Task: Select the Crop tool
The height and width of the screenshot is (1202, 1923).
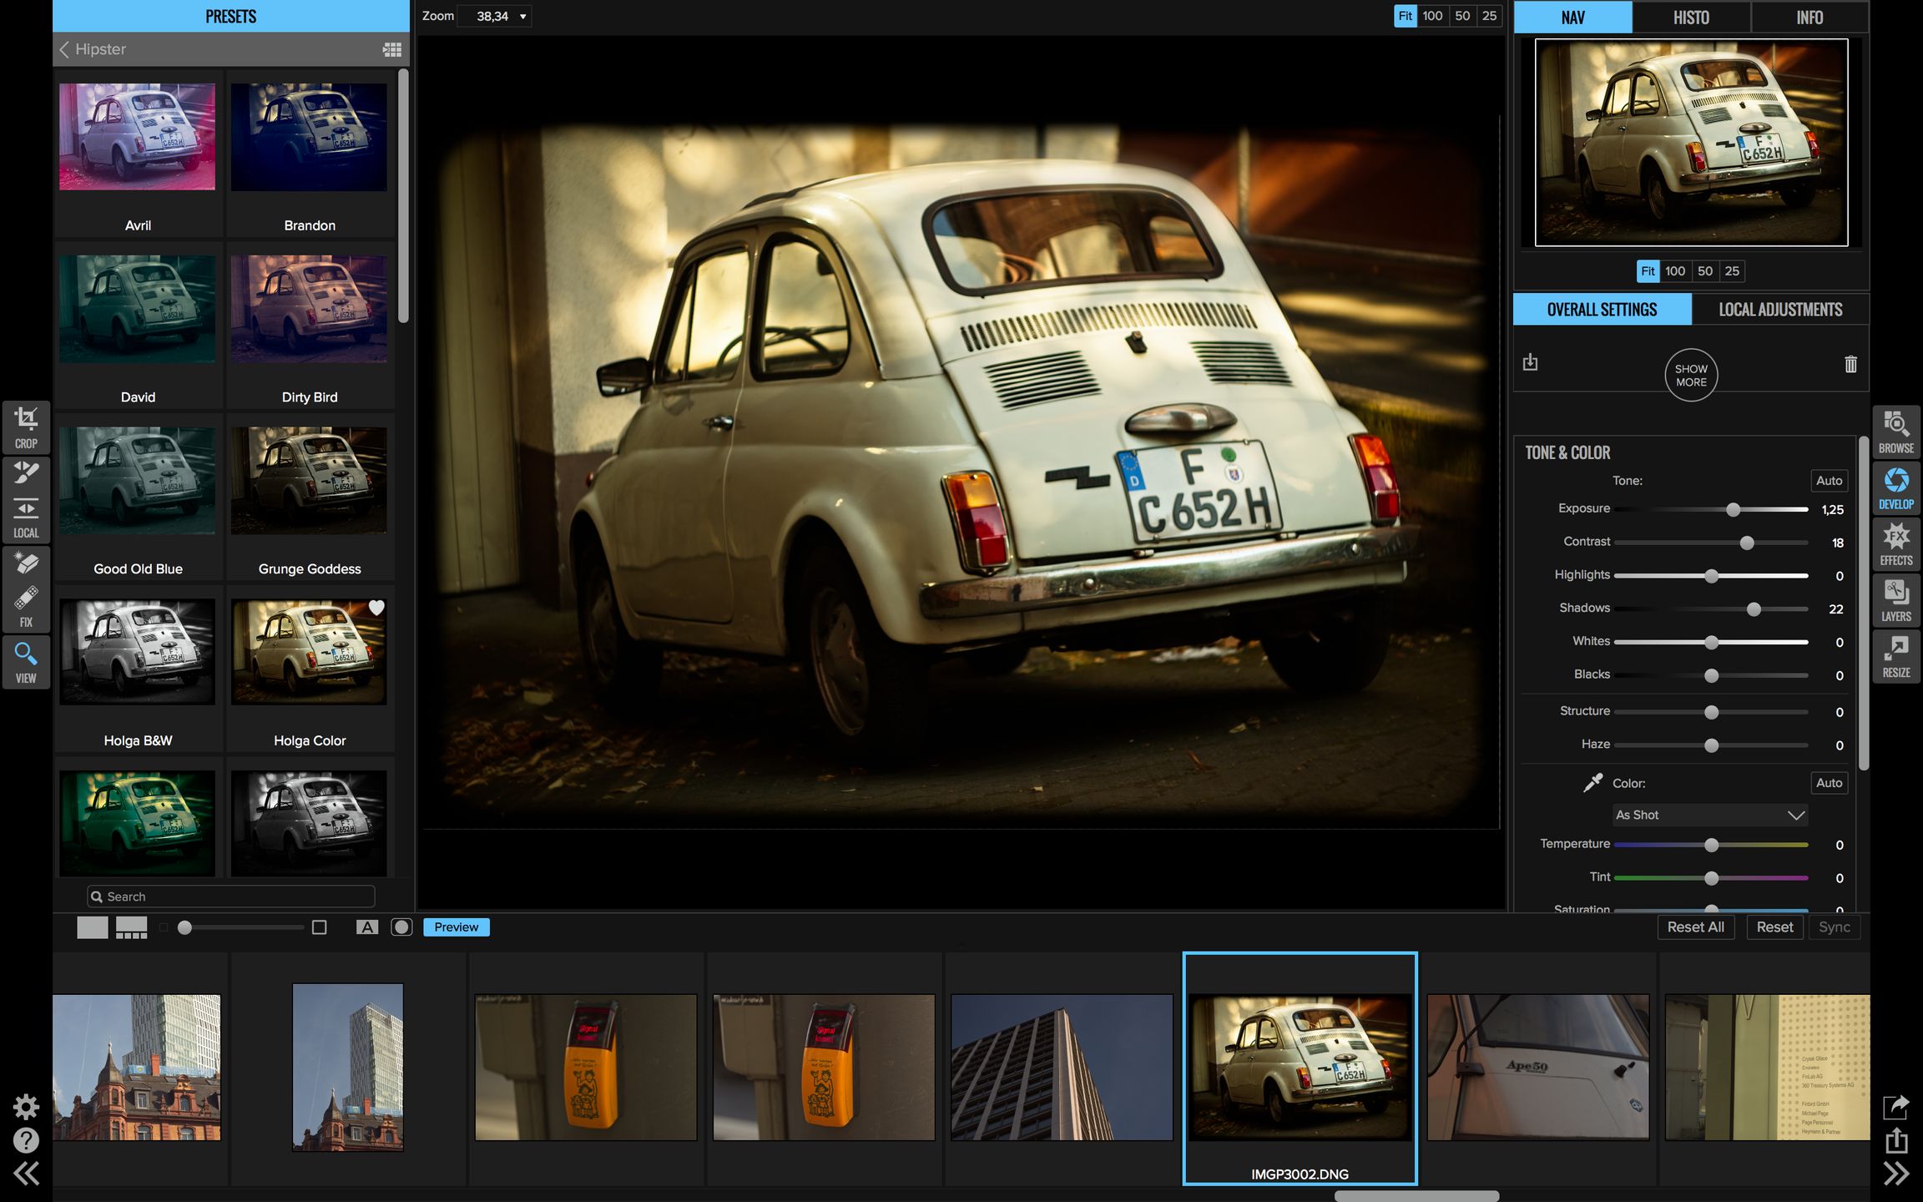Action: pos(26,427)
